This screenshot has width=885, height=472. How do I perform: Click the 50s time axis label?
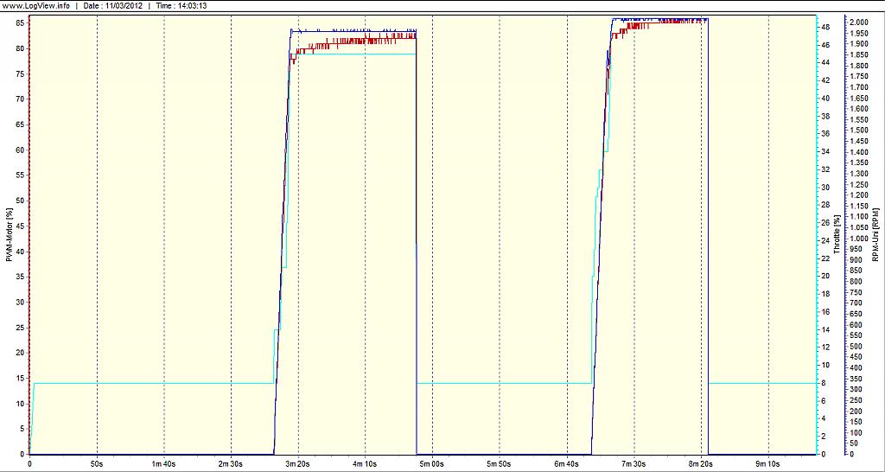coord(97,464)
